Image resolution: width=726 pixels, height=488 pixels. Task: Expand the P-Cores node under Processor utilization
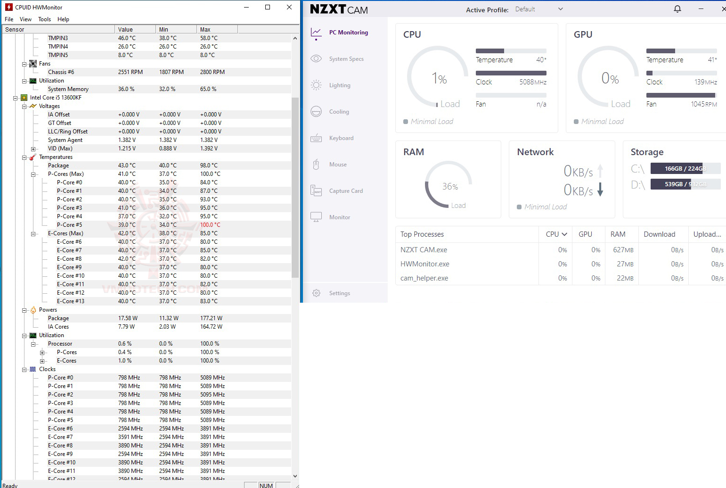42,353
